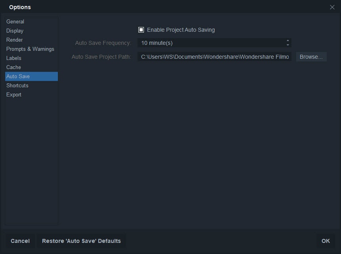Open the Labels options page
Screen dimensions: 341x254
tap(14, 58)
